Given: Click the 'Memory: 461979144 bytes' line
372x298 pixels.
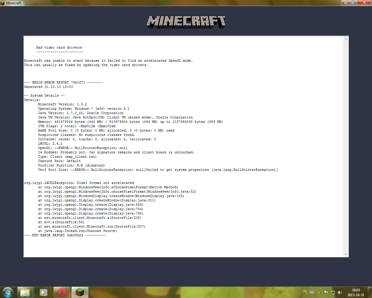Looking at the screenshot, I should (x=130, y=122).
